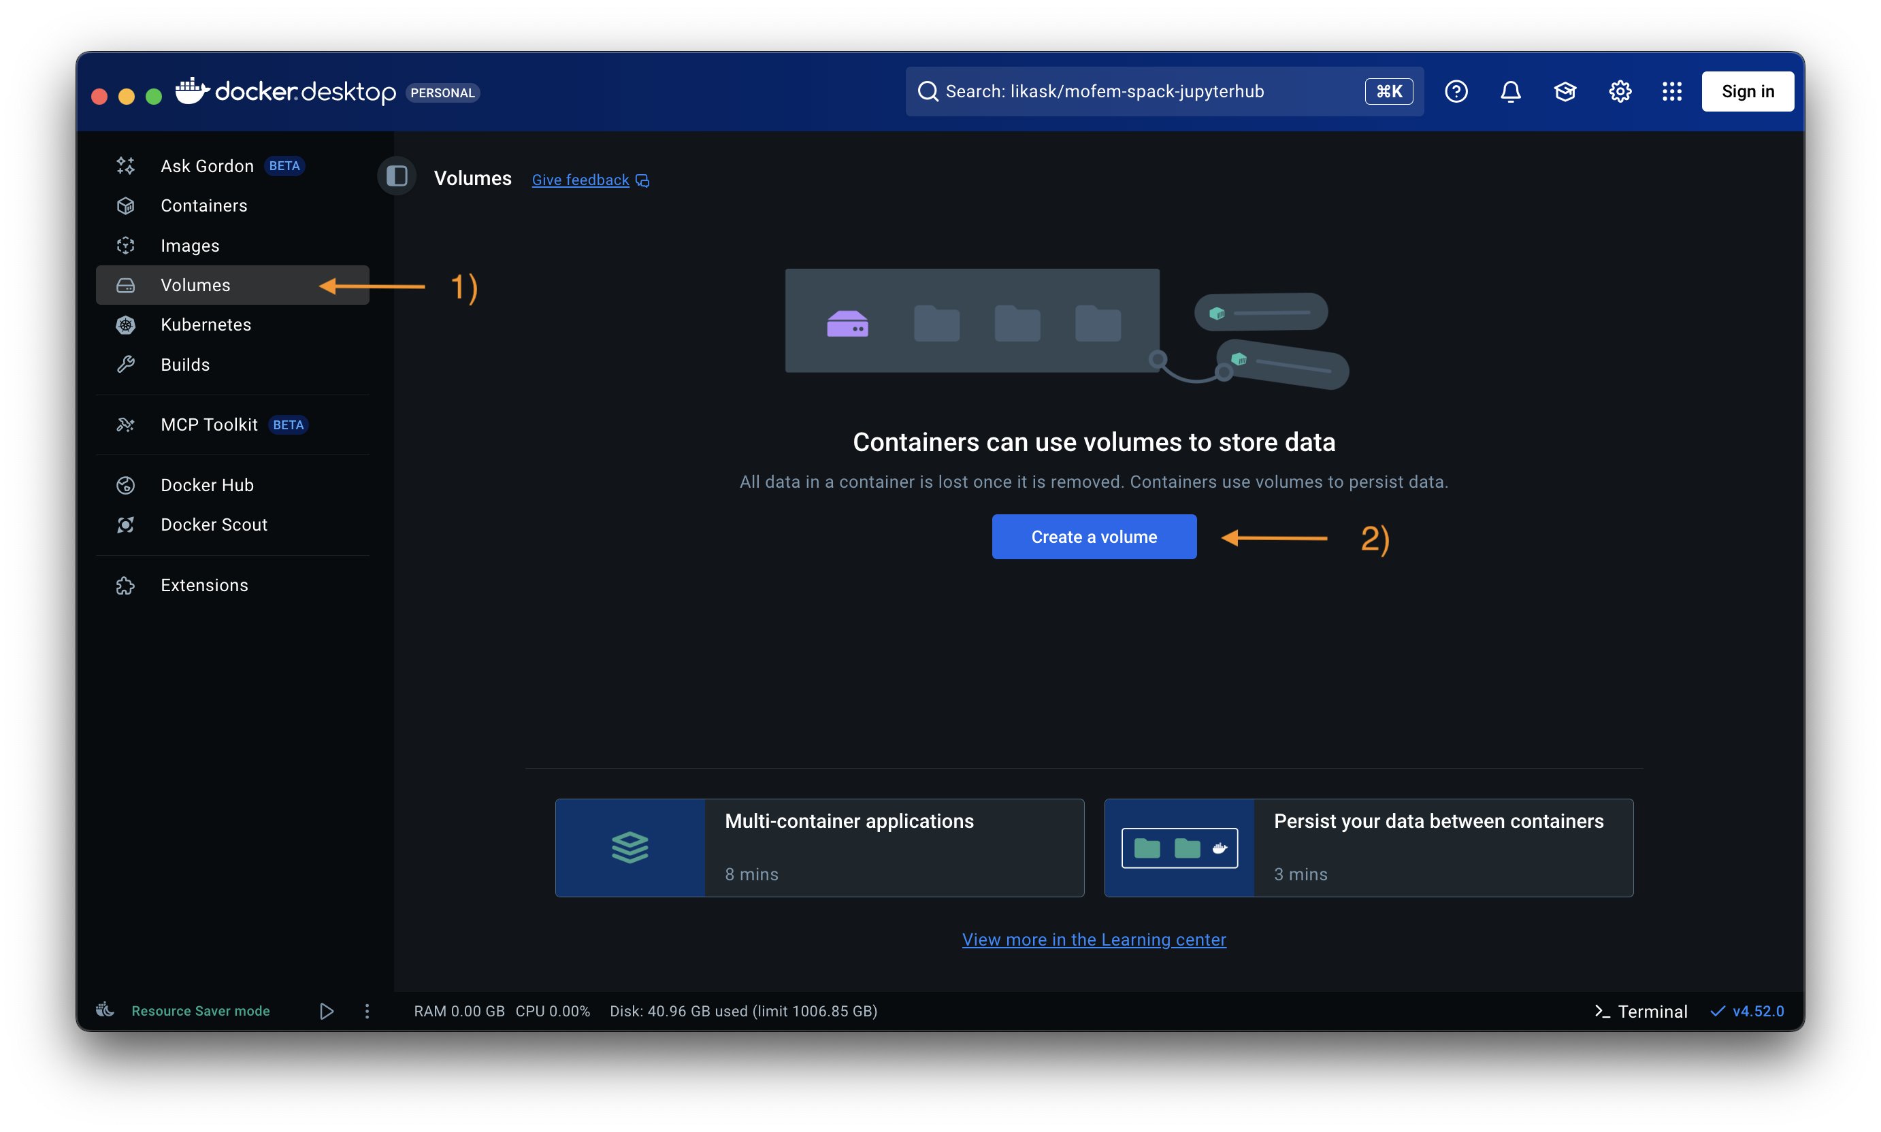Open the MCP Toolkit
The height and width of the screenshot is (1132, 1881).
209,424
